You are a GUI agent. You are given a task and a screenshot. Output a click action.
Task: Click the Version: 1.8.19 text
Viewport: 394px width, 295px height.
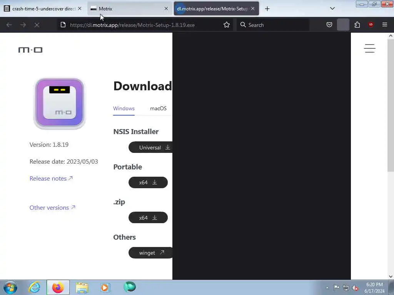(49, 144)
